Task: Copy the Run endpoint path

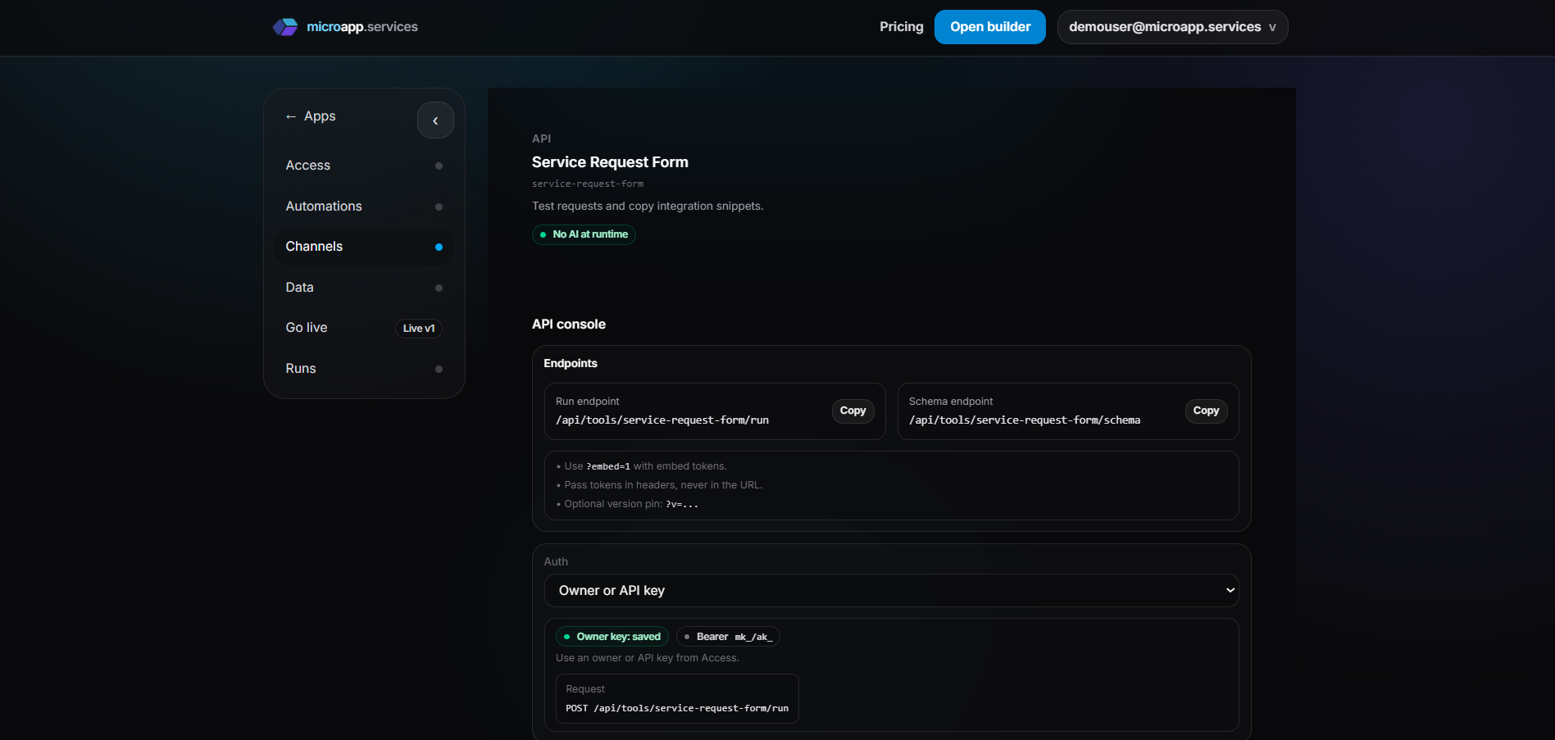Action: 853,411
